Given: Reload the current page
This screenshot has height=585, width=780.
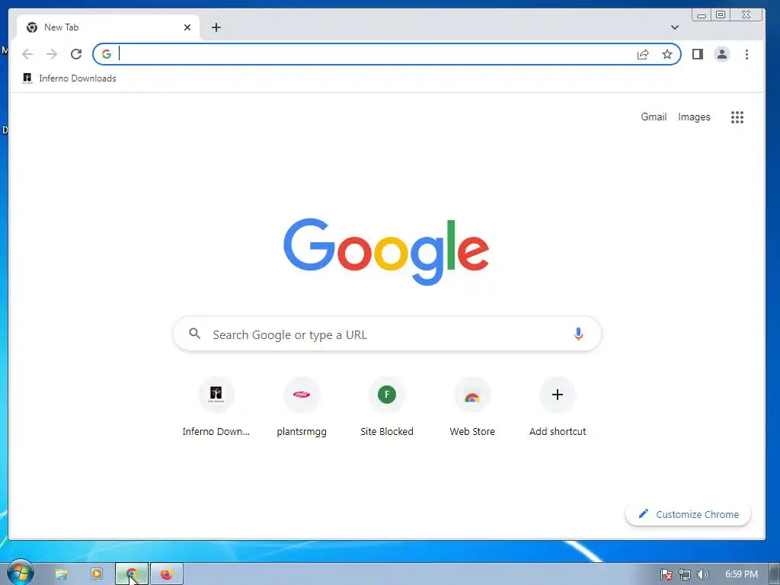Looking at the screenshot, I should pos(76,54).
